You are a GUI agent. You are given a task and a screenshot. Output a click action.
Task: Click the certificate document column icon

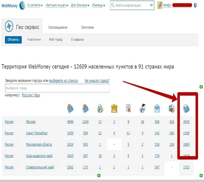(x=128, y=108)
